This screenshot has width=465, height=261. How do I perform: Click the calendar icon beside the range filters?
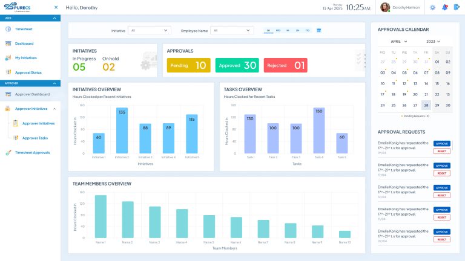coord(319,30)
